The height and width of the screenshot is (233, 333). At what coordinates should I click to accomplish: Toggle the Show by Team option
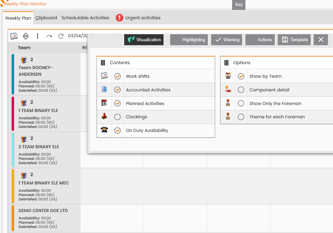click(241, 76)
